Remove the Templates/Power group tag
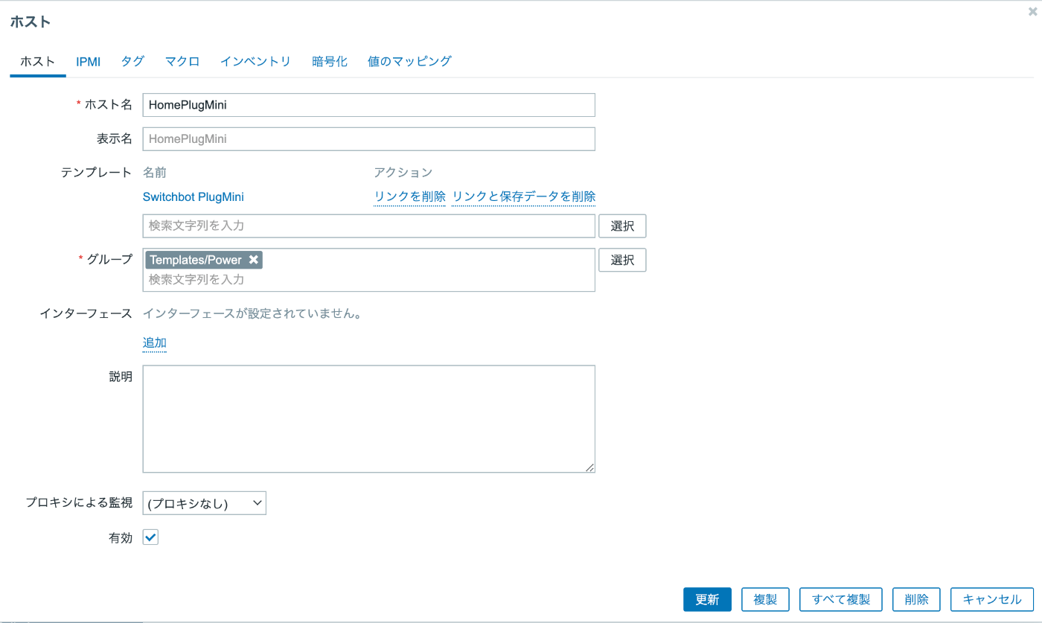Image resolution: width=1042 pixels, height=623 pixels. pyautogui.click(x=254, y=260)
